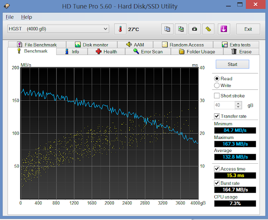The width and height of the screenshot is (268, 220).
Task: Open the File menu
Action: point(10,17)
